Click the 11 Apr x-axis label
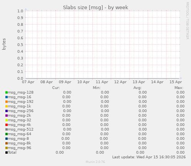Image resolution: width=191 pixels, height=166 pixels. [x=102, y=82]
